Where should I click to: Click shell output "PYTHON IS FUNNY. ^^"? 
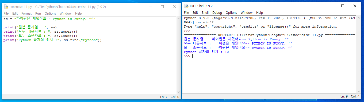(x=272, y=43)
